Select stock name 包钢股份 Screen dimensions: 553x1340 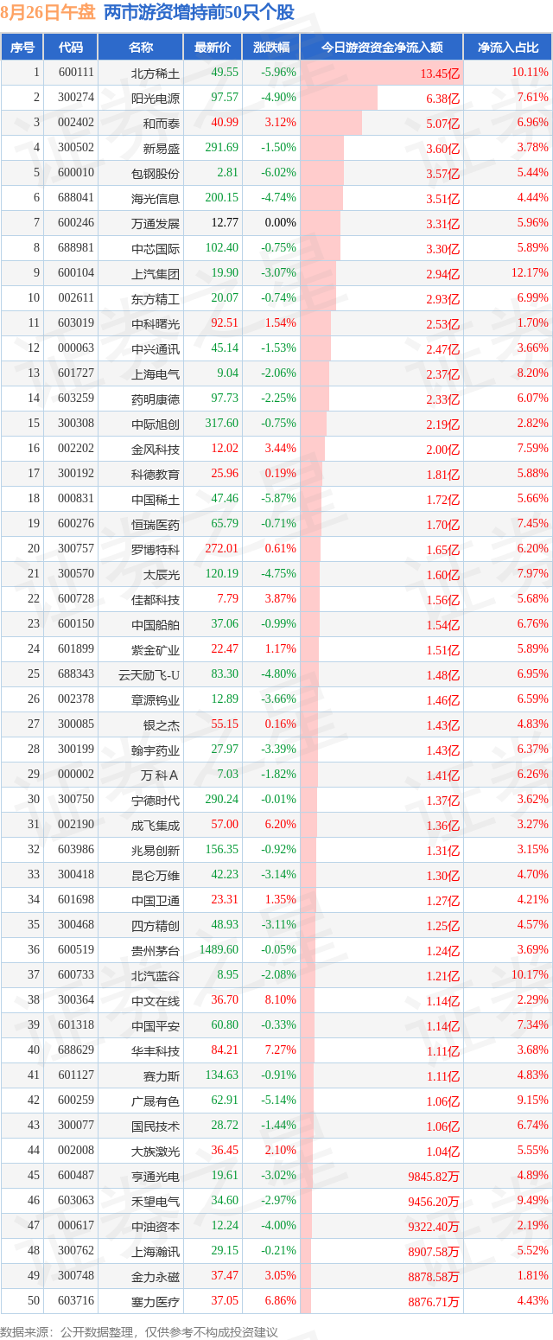(x=156, y=173)
